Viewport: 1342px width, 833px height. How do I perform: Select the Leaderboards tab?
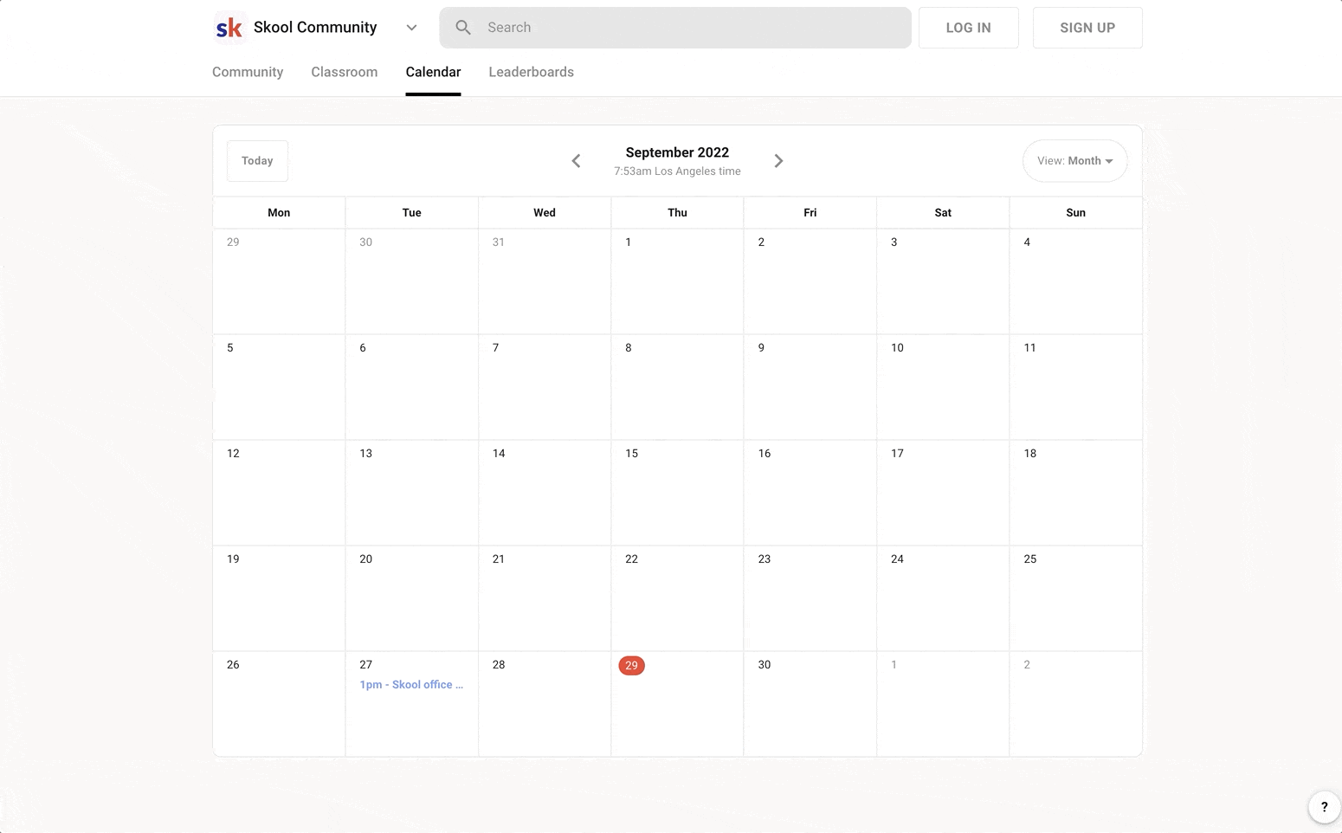pos(531,72)
